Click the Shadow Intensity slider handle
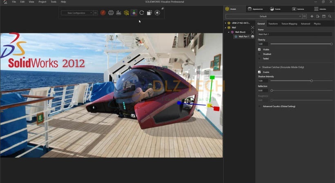This screenshot has width=335, height=183. (x=312, y=81)
